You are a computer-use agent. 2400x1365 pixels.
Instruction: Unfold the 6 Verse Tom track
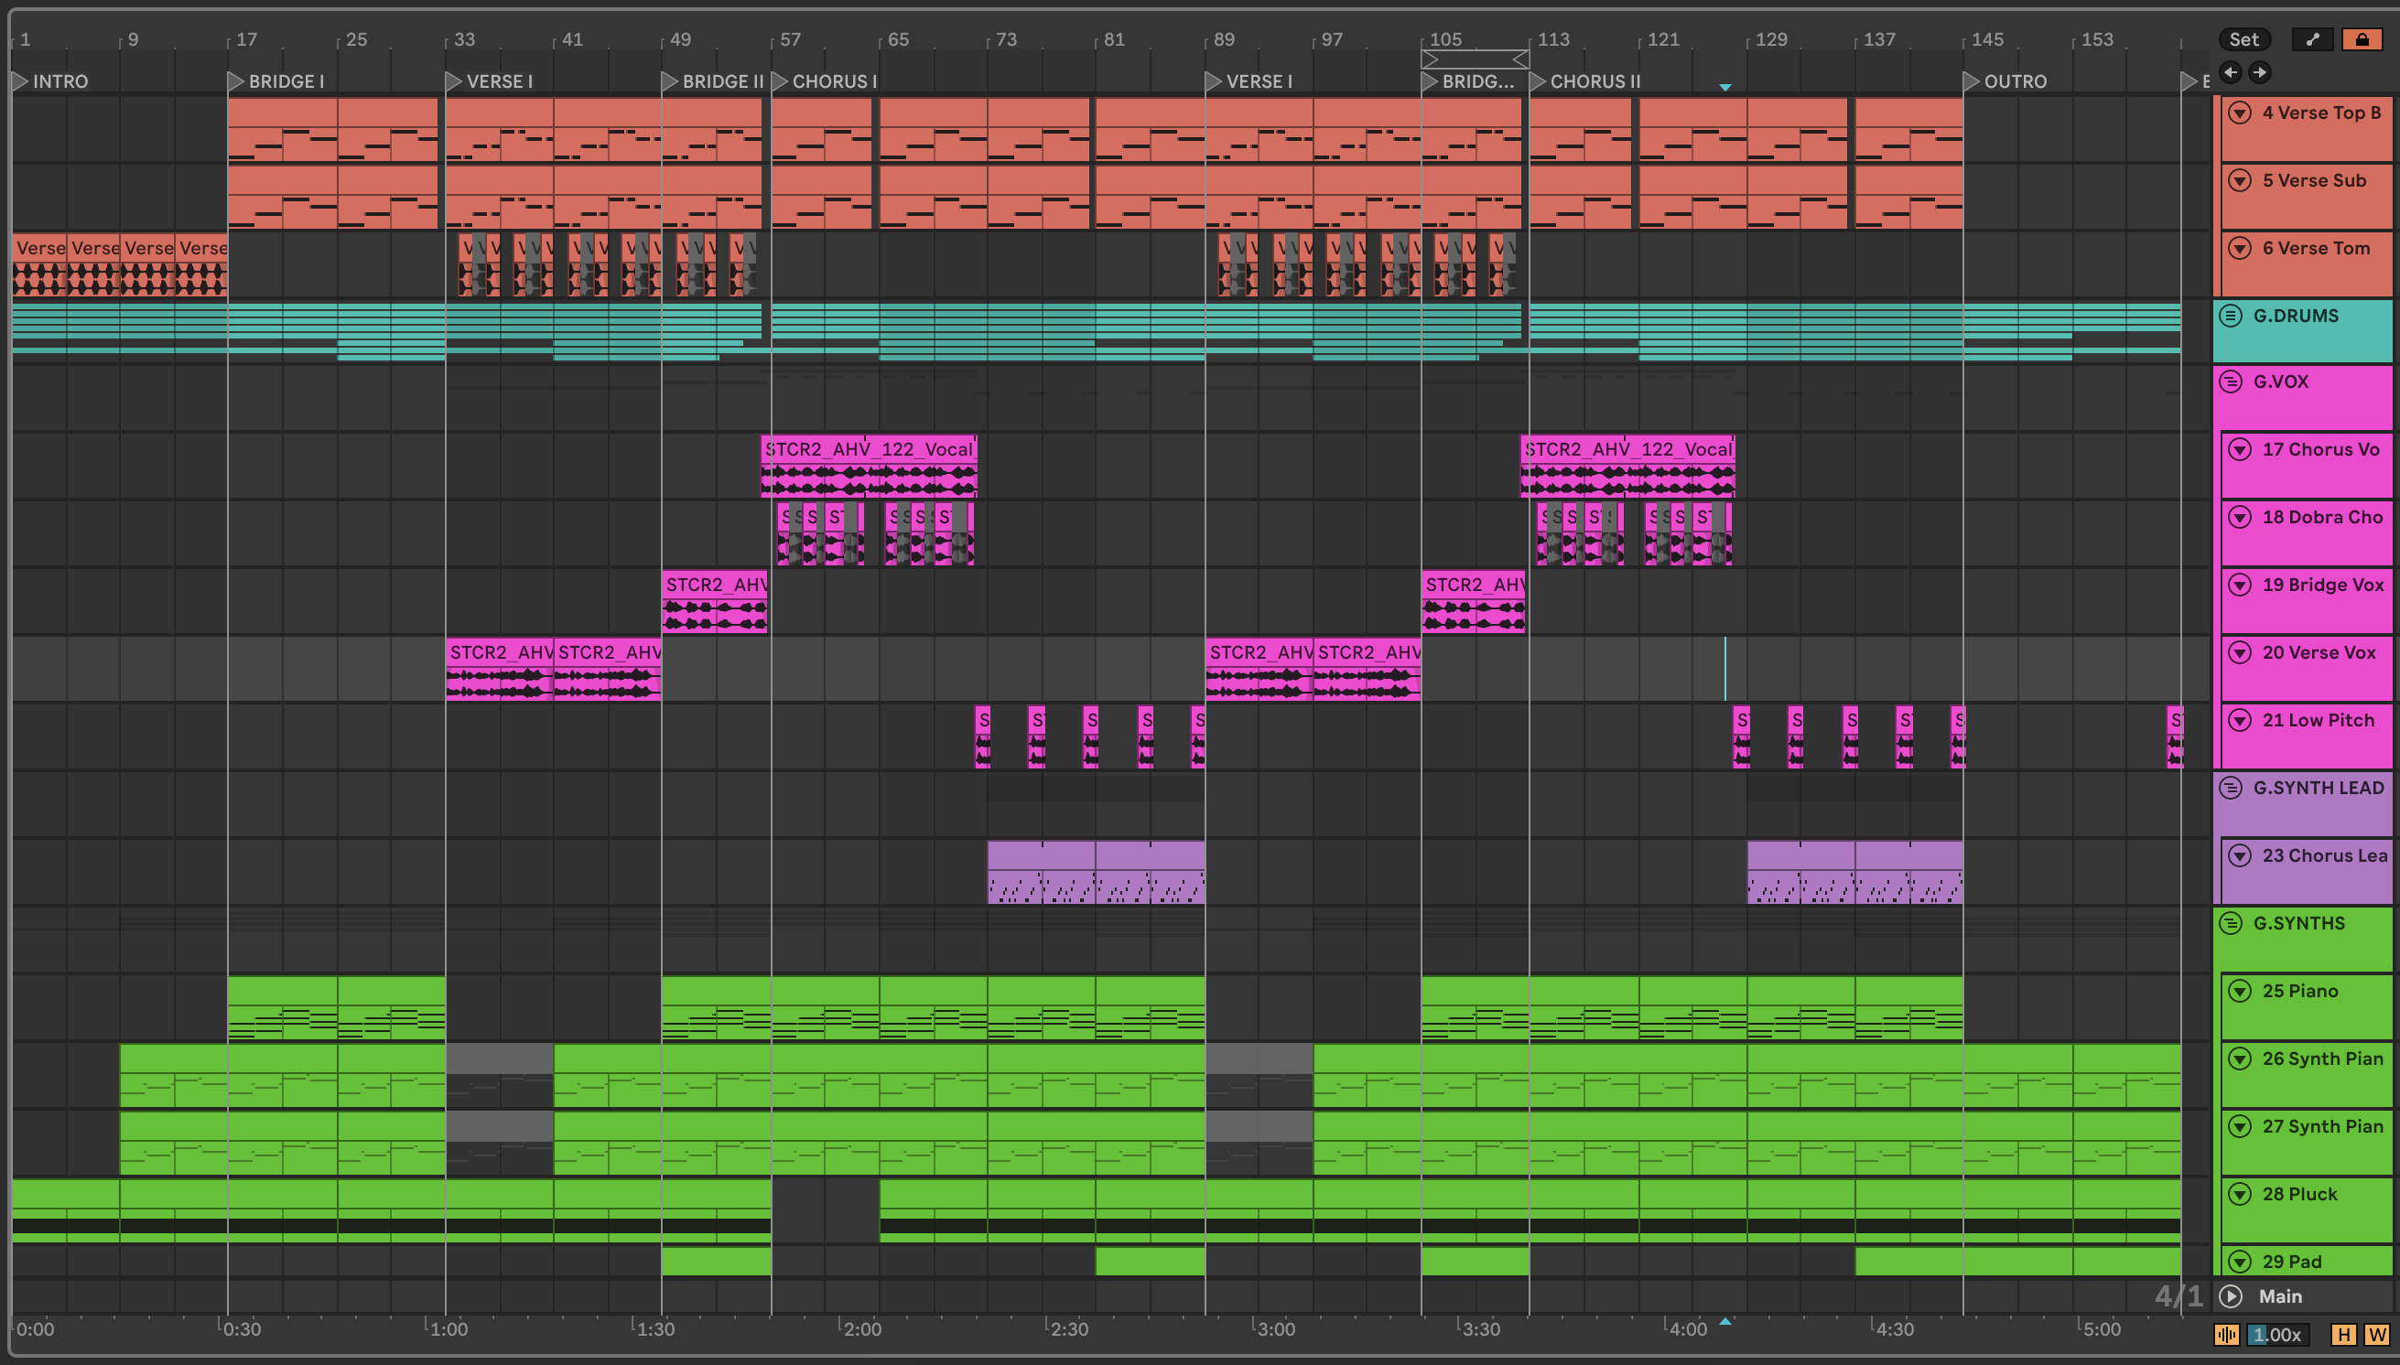pyautogui.click(x=2240, y=249)
